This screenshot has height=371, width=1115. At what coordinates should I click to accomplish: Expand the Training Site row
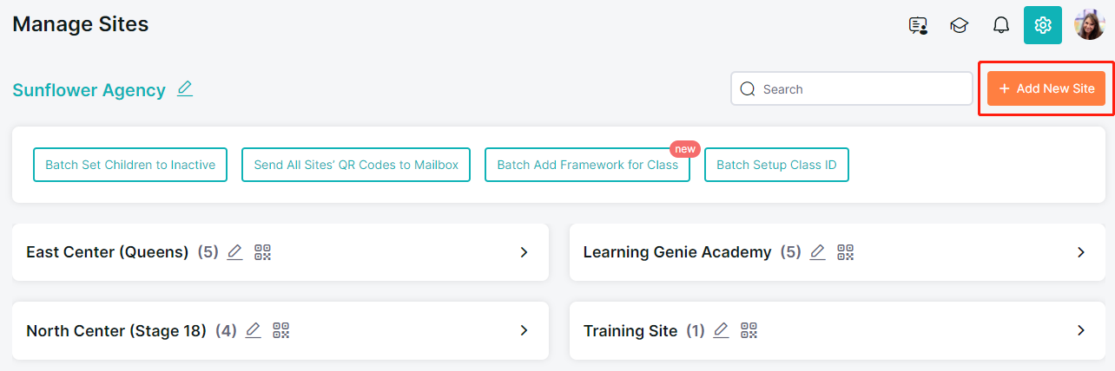pos(1081,330)
